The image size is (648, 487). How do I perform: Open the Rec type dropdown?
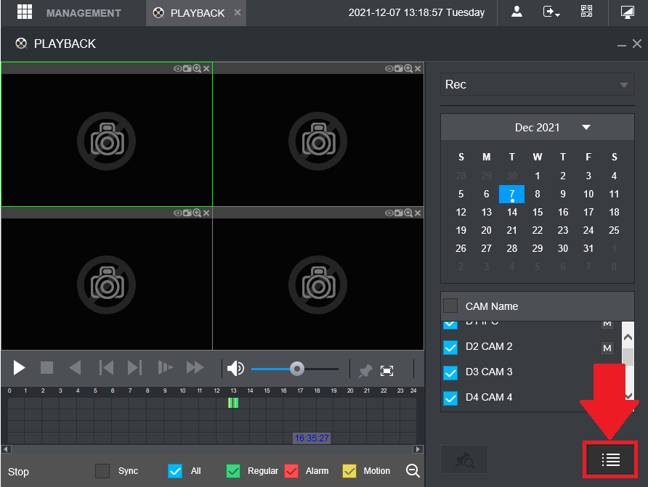[x=538, y=85]
